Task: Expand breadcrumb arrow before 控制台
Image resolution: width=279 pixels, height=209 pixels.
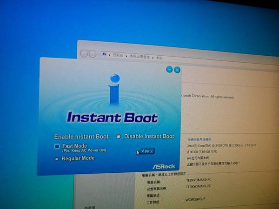Action: click(x=109, y=55)
